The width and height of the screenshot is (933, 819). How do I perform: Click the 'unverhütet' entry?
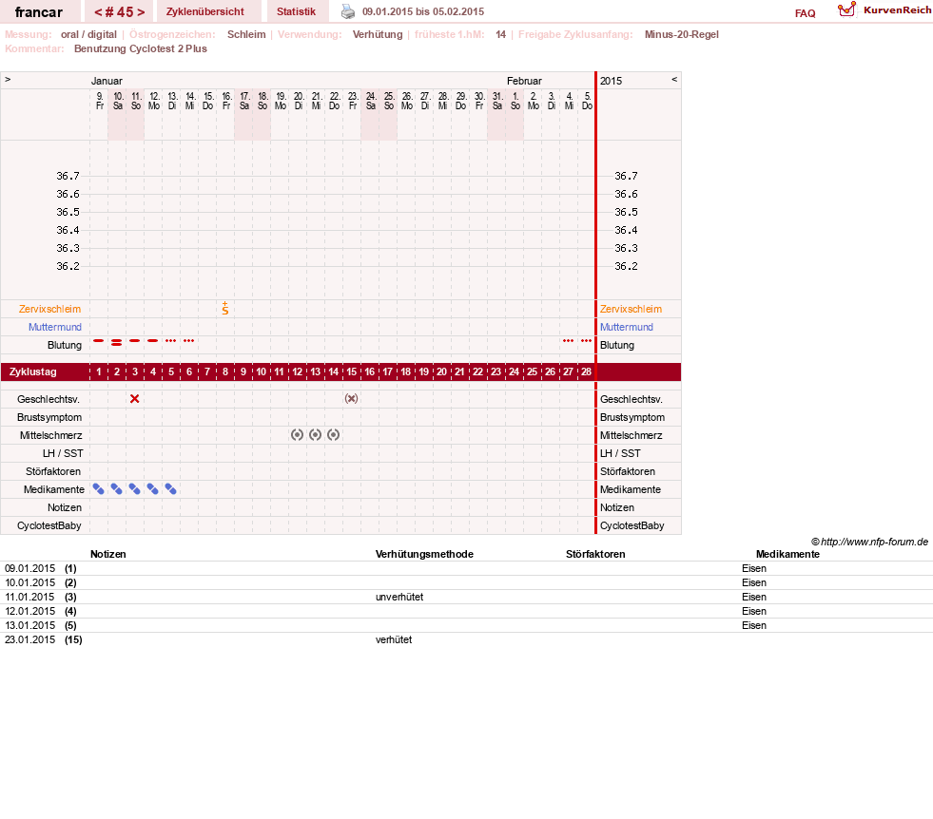point(399,597)
